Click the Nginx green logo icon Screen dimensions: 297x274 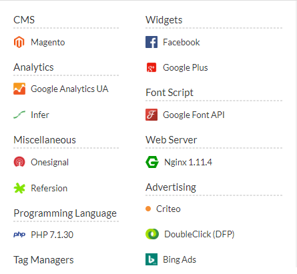tap(152, 162)
